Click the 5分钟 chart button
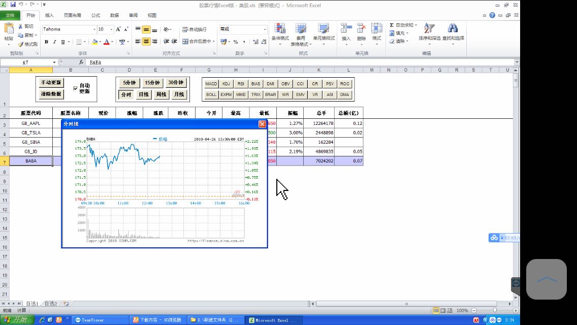 pos(129,83)
